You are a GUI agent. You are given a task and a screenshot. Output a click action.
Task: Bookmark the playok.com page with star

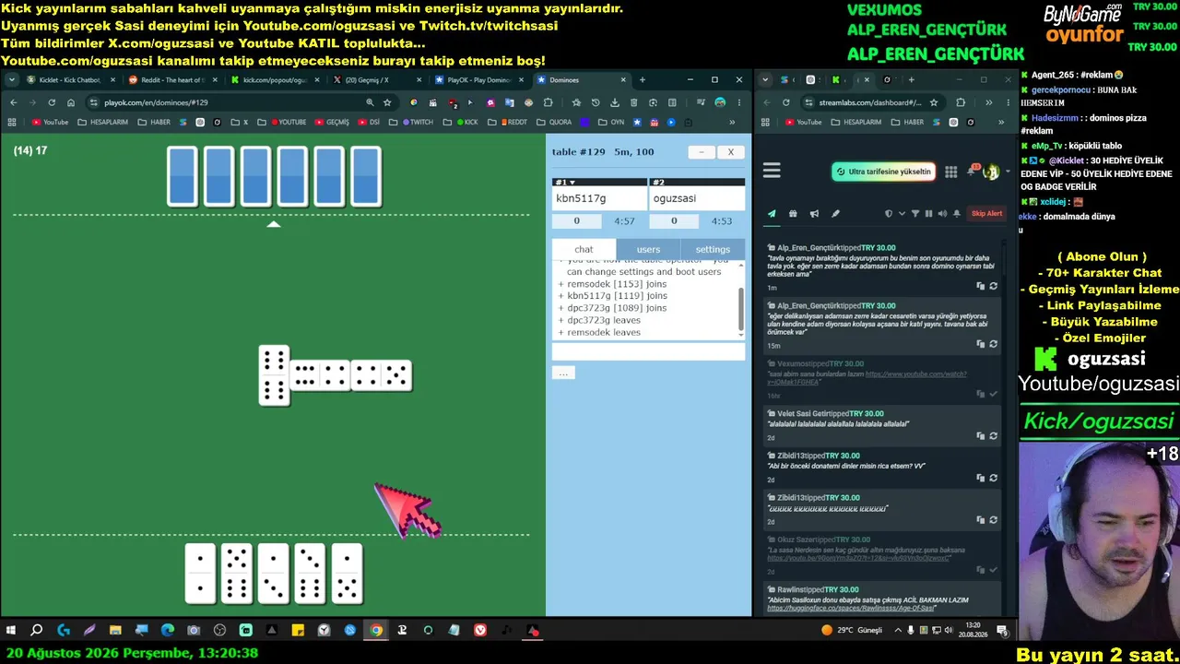tap(387, 102)
